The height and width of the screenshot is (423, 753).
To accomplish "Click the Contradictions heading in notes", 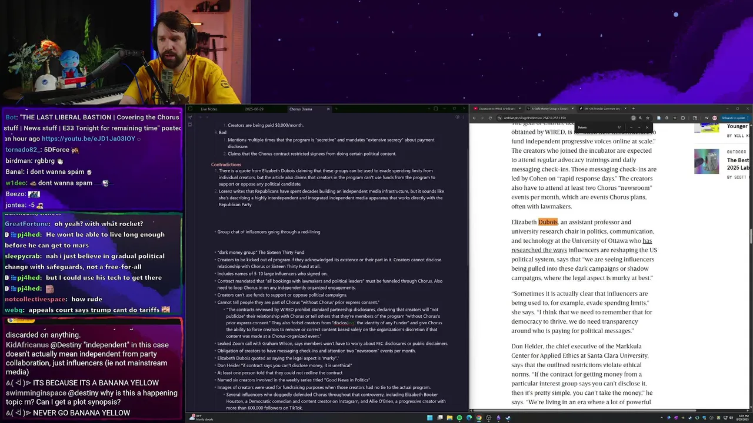I will click(x=226, y=164).
